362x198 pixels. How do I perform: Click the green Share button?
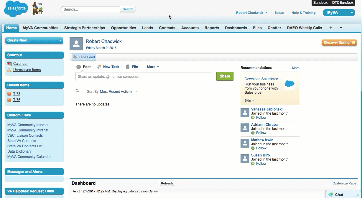tap(225, 76)
